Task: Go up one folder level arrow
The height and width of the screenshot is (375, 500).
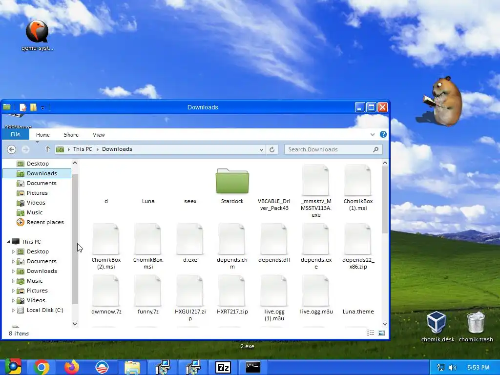Action: [x=48, y=149]
